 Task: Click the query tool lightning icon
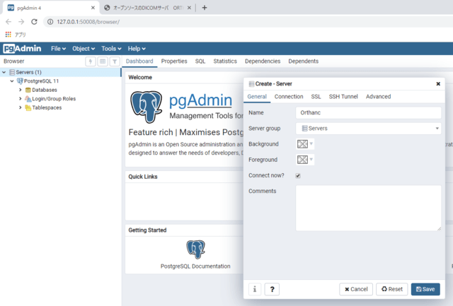click(91, 61)
